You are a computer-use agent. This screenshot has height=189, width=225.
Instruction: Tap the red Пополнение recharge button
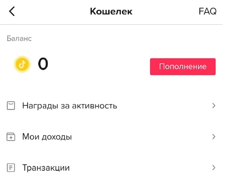(x=183, y=66)
